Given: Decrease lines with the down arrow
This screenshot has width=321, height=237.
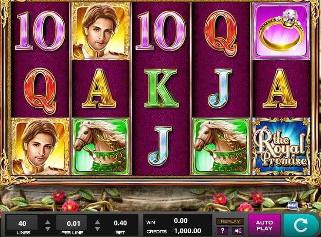Looking at the screenshot, I should (x=48, y=229).
